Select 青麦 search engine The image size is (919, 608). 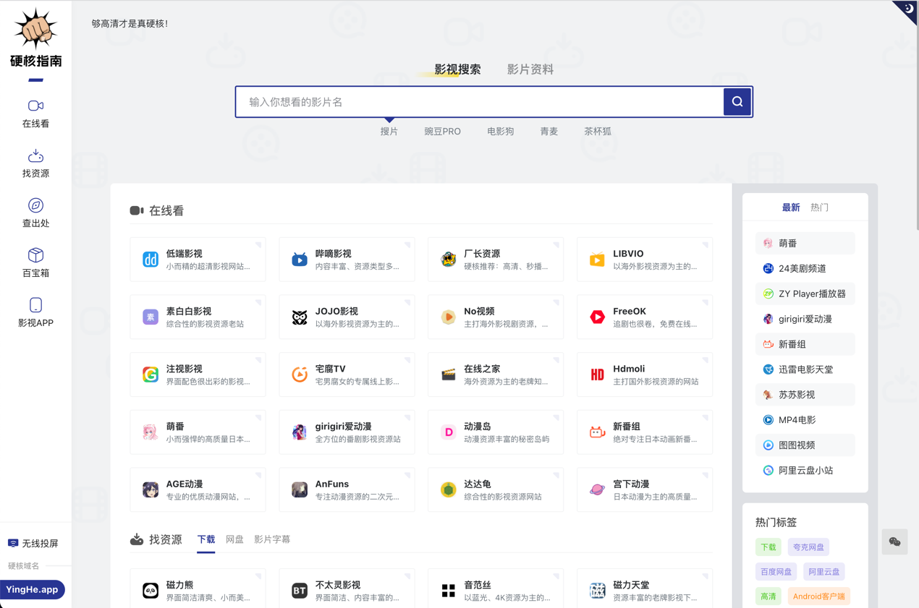click(x=549, y=132)
